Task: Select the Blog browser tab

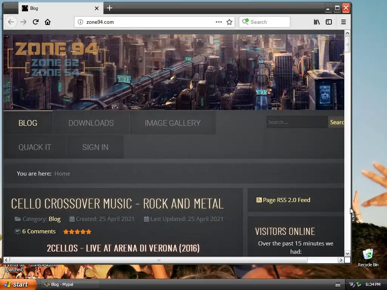Action: tap(60, 8)
